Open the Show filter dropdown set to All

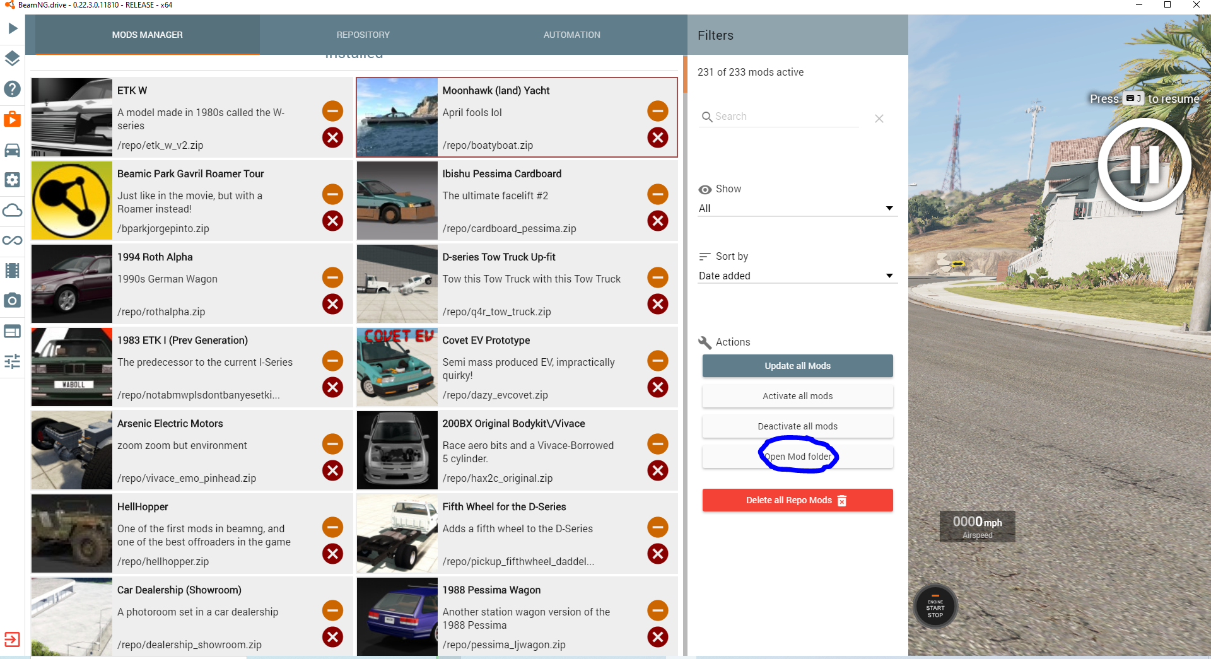[x=797, y=208]
